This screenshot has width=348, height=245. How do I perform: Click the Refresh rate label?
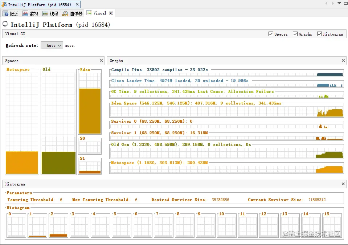click(x=22, y=45)
